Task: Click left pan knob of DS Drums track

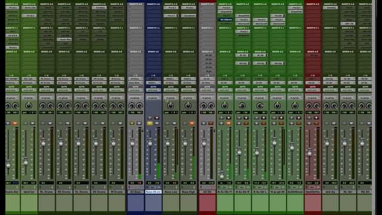Action: [95, 106]
